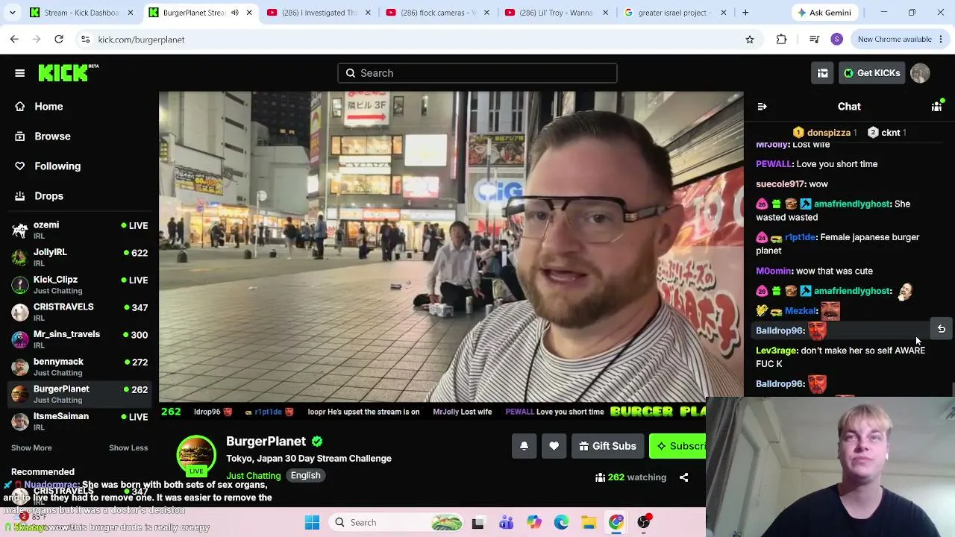The height and width of the screenshot is (537, 955).
Task: Open the Mr_sins_travels channel in the sidebar
Action: (x=79, y=339)
